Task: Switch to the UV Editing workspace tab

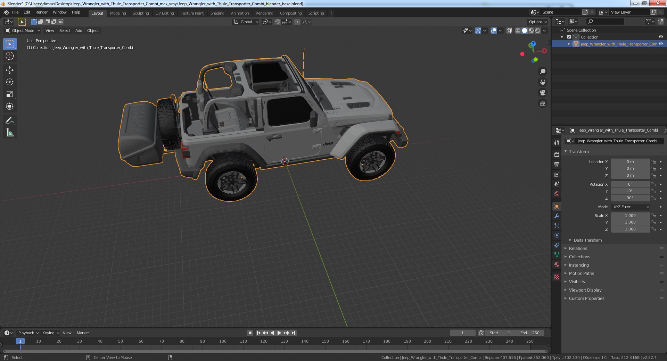Action: pyautogui.click(x=165, y=13)
